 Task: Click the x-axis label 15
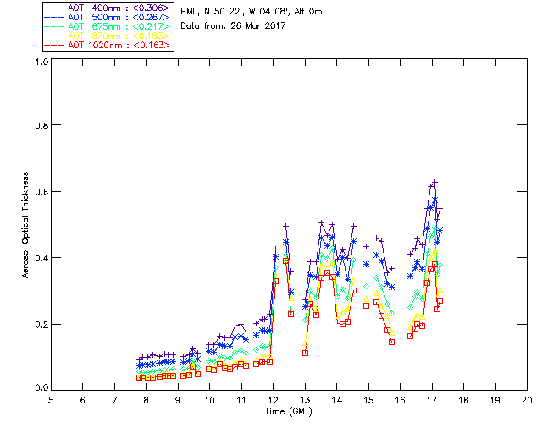click(368, 400)
